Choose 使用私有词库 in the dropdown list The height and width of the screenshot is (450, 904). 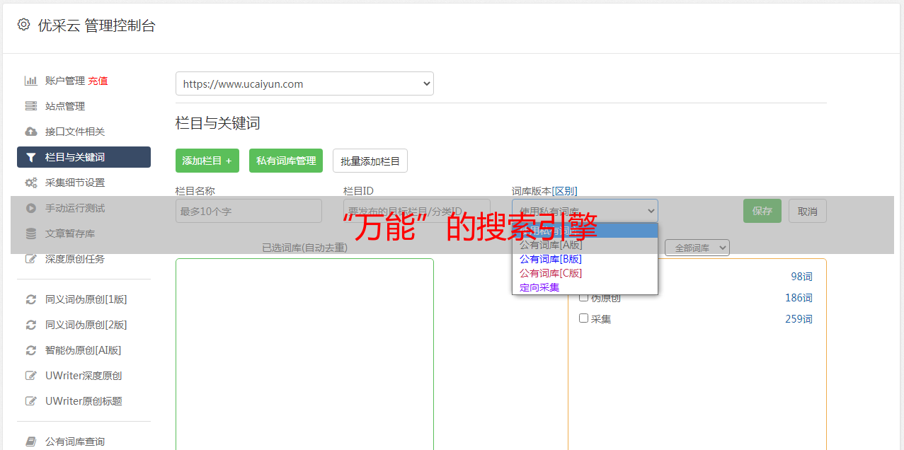pos(585,231)
